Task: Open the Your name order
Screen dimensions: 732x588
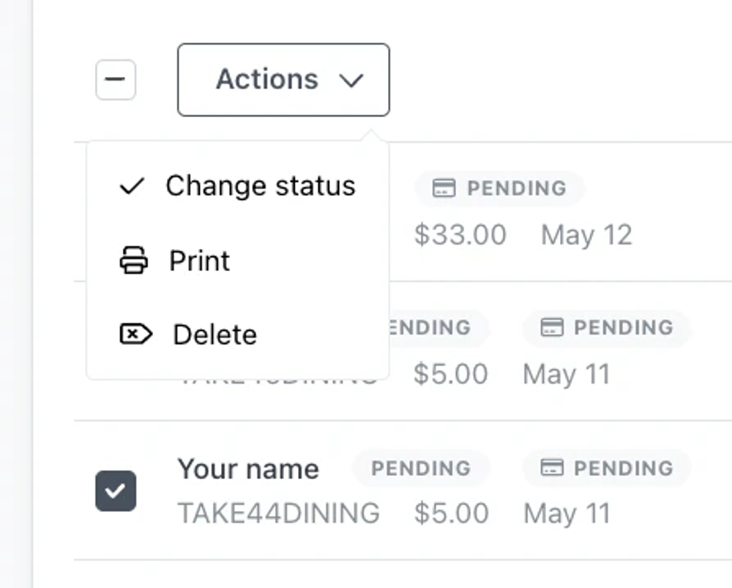Action: [x=248, y=469]
